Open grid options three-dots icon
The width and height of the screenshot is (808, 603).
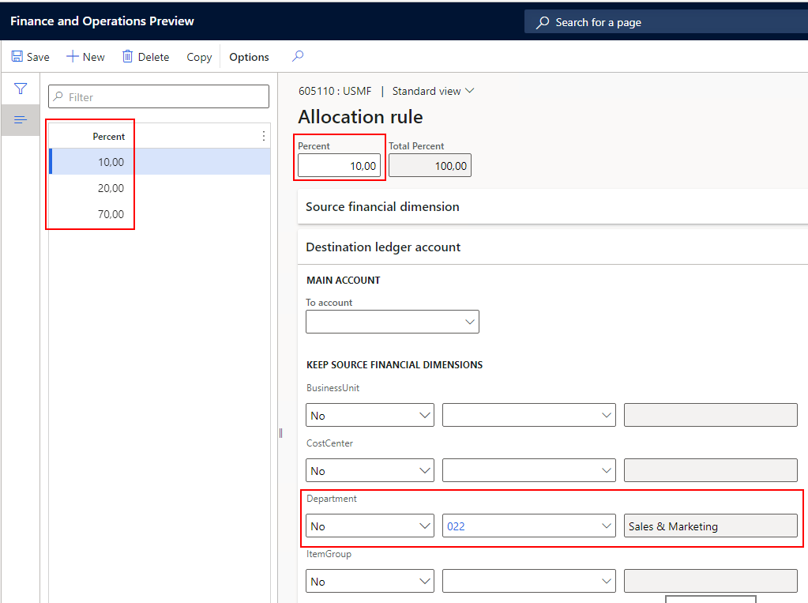pyautogui.click(x=264, y=136)
